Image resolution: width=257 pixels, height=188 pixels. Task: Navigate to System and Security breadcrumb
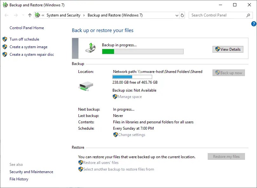[x=63, y=15]
